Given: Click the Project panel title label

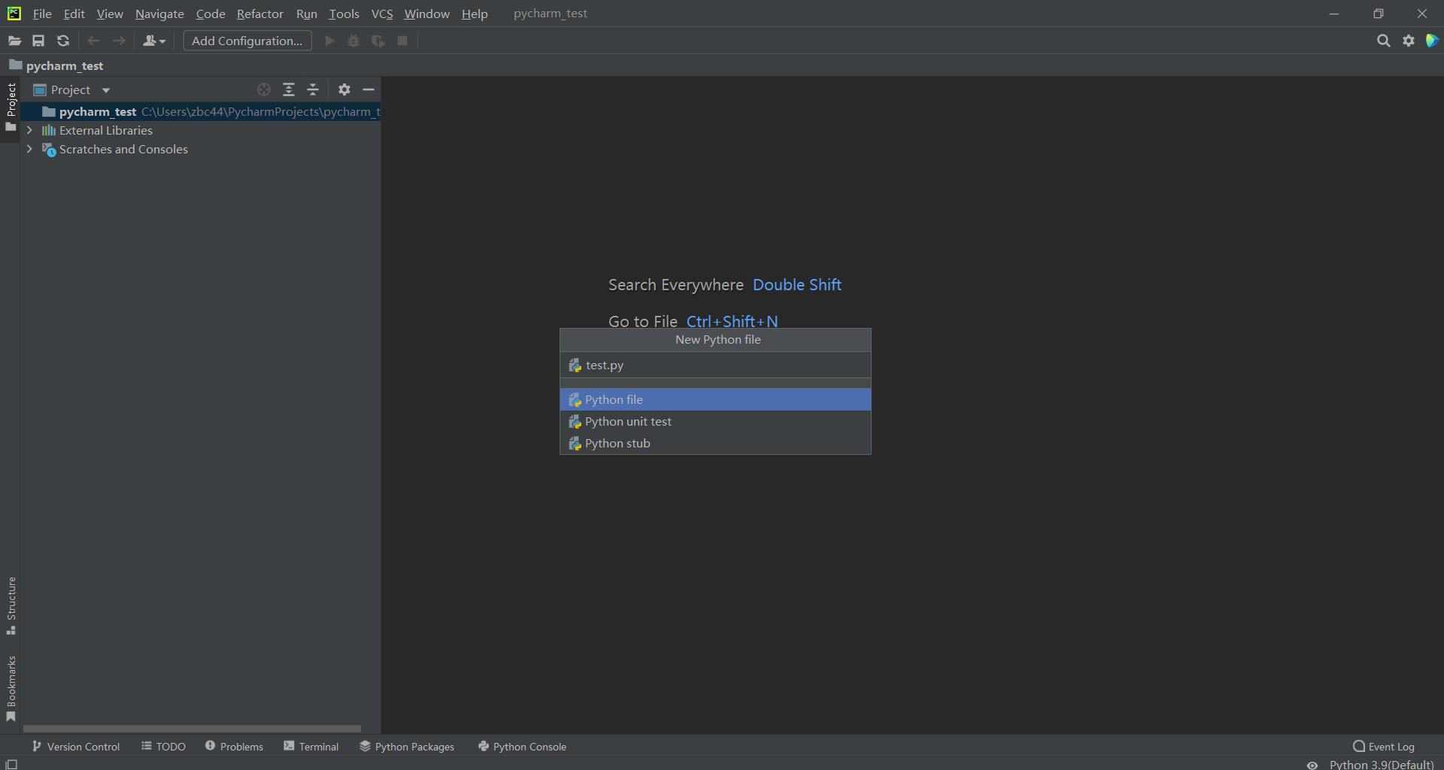Looking at the screenshot, I should (x=71, y=89).
